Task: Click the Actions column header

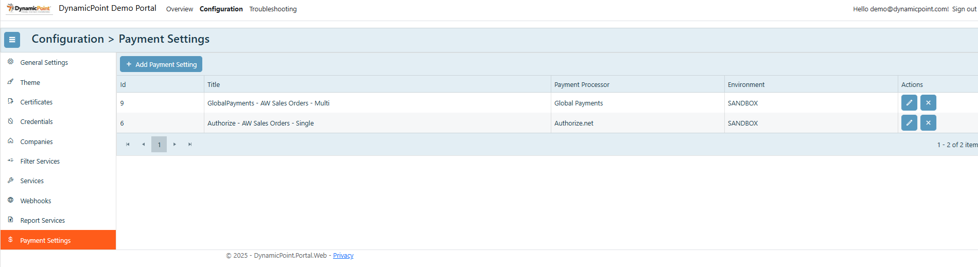Action: point(938,84)
